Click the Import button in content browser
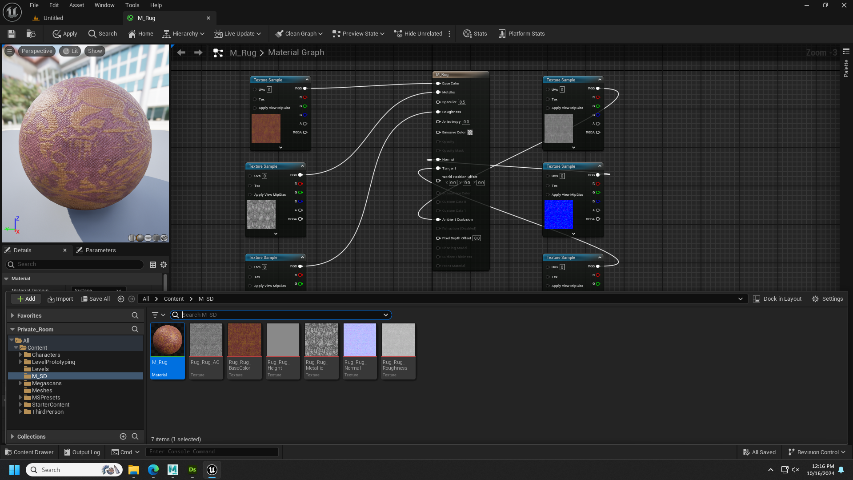The height and width of the screenshot is (480, 853). pos(60,299)
